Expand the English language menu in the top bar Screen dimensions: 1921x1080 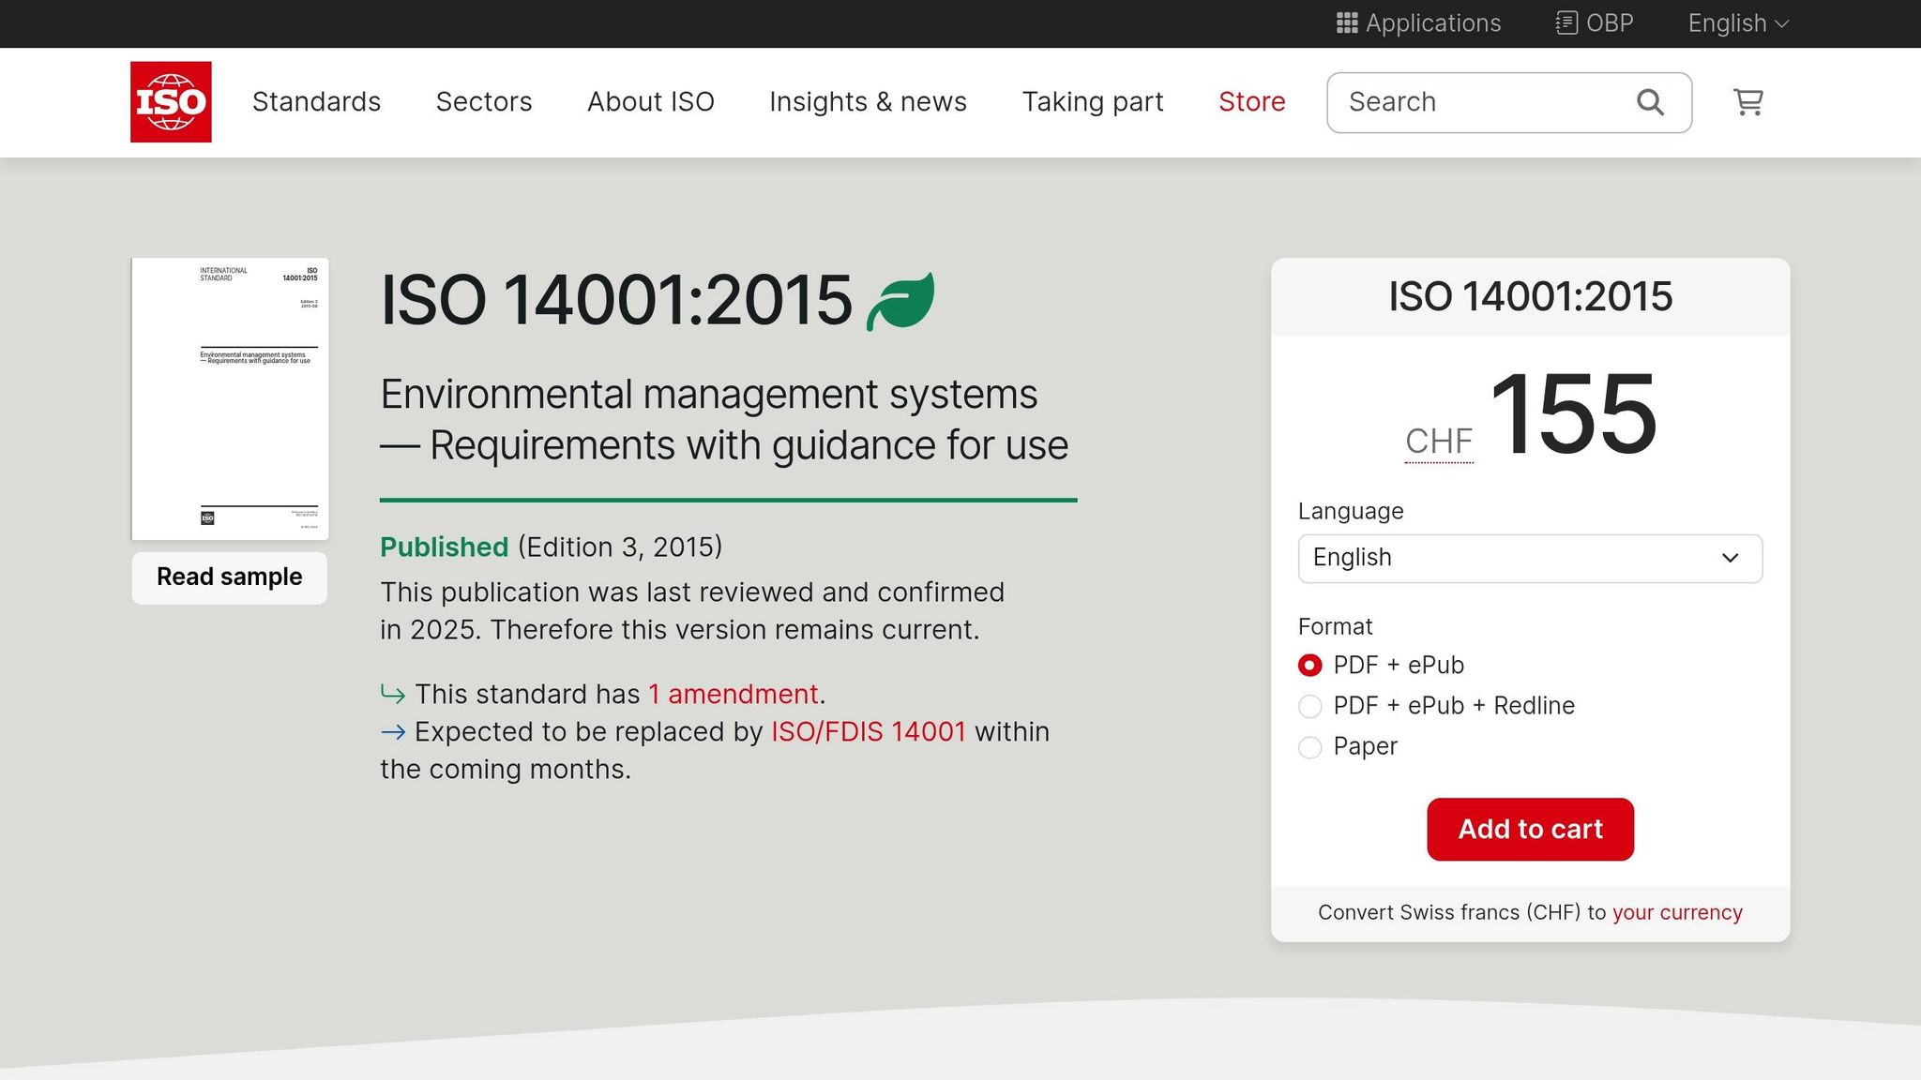click(x=1736, y=22)
